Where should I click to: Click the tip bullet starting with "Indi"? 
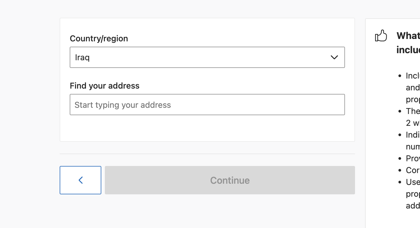click(413, 135)
